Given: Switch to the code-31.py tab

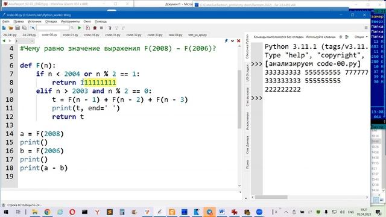Looking at the screenshot, I should click(113, 35).
